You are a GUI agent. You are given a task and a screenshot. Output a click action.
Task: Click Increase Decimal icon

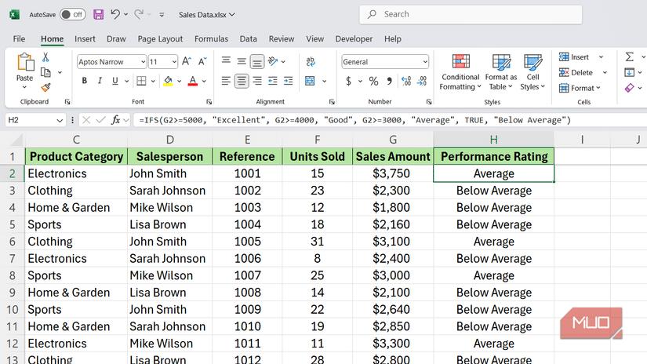(406, 81)
